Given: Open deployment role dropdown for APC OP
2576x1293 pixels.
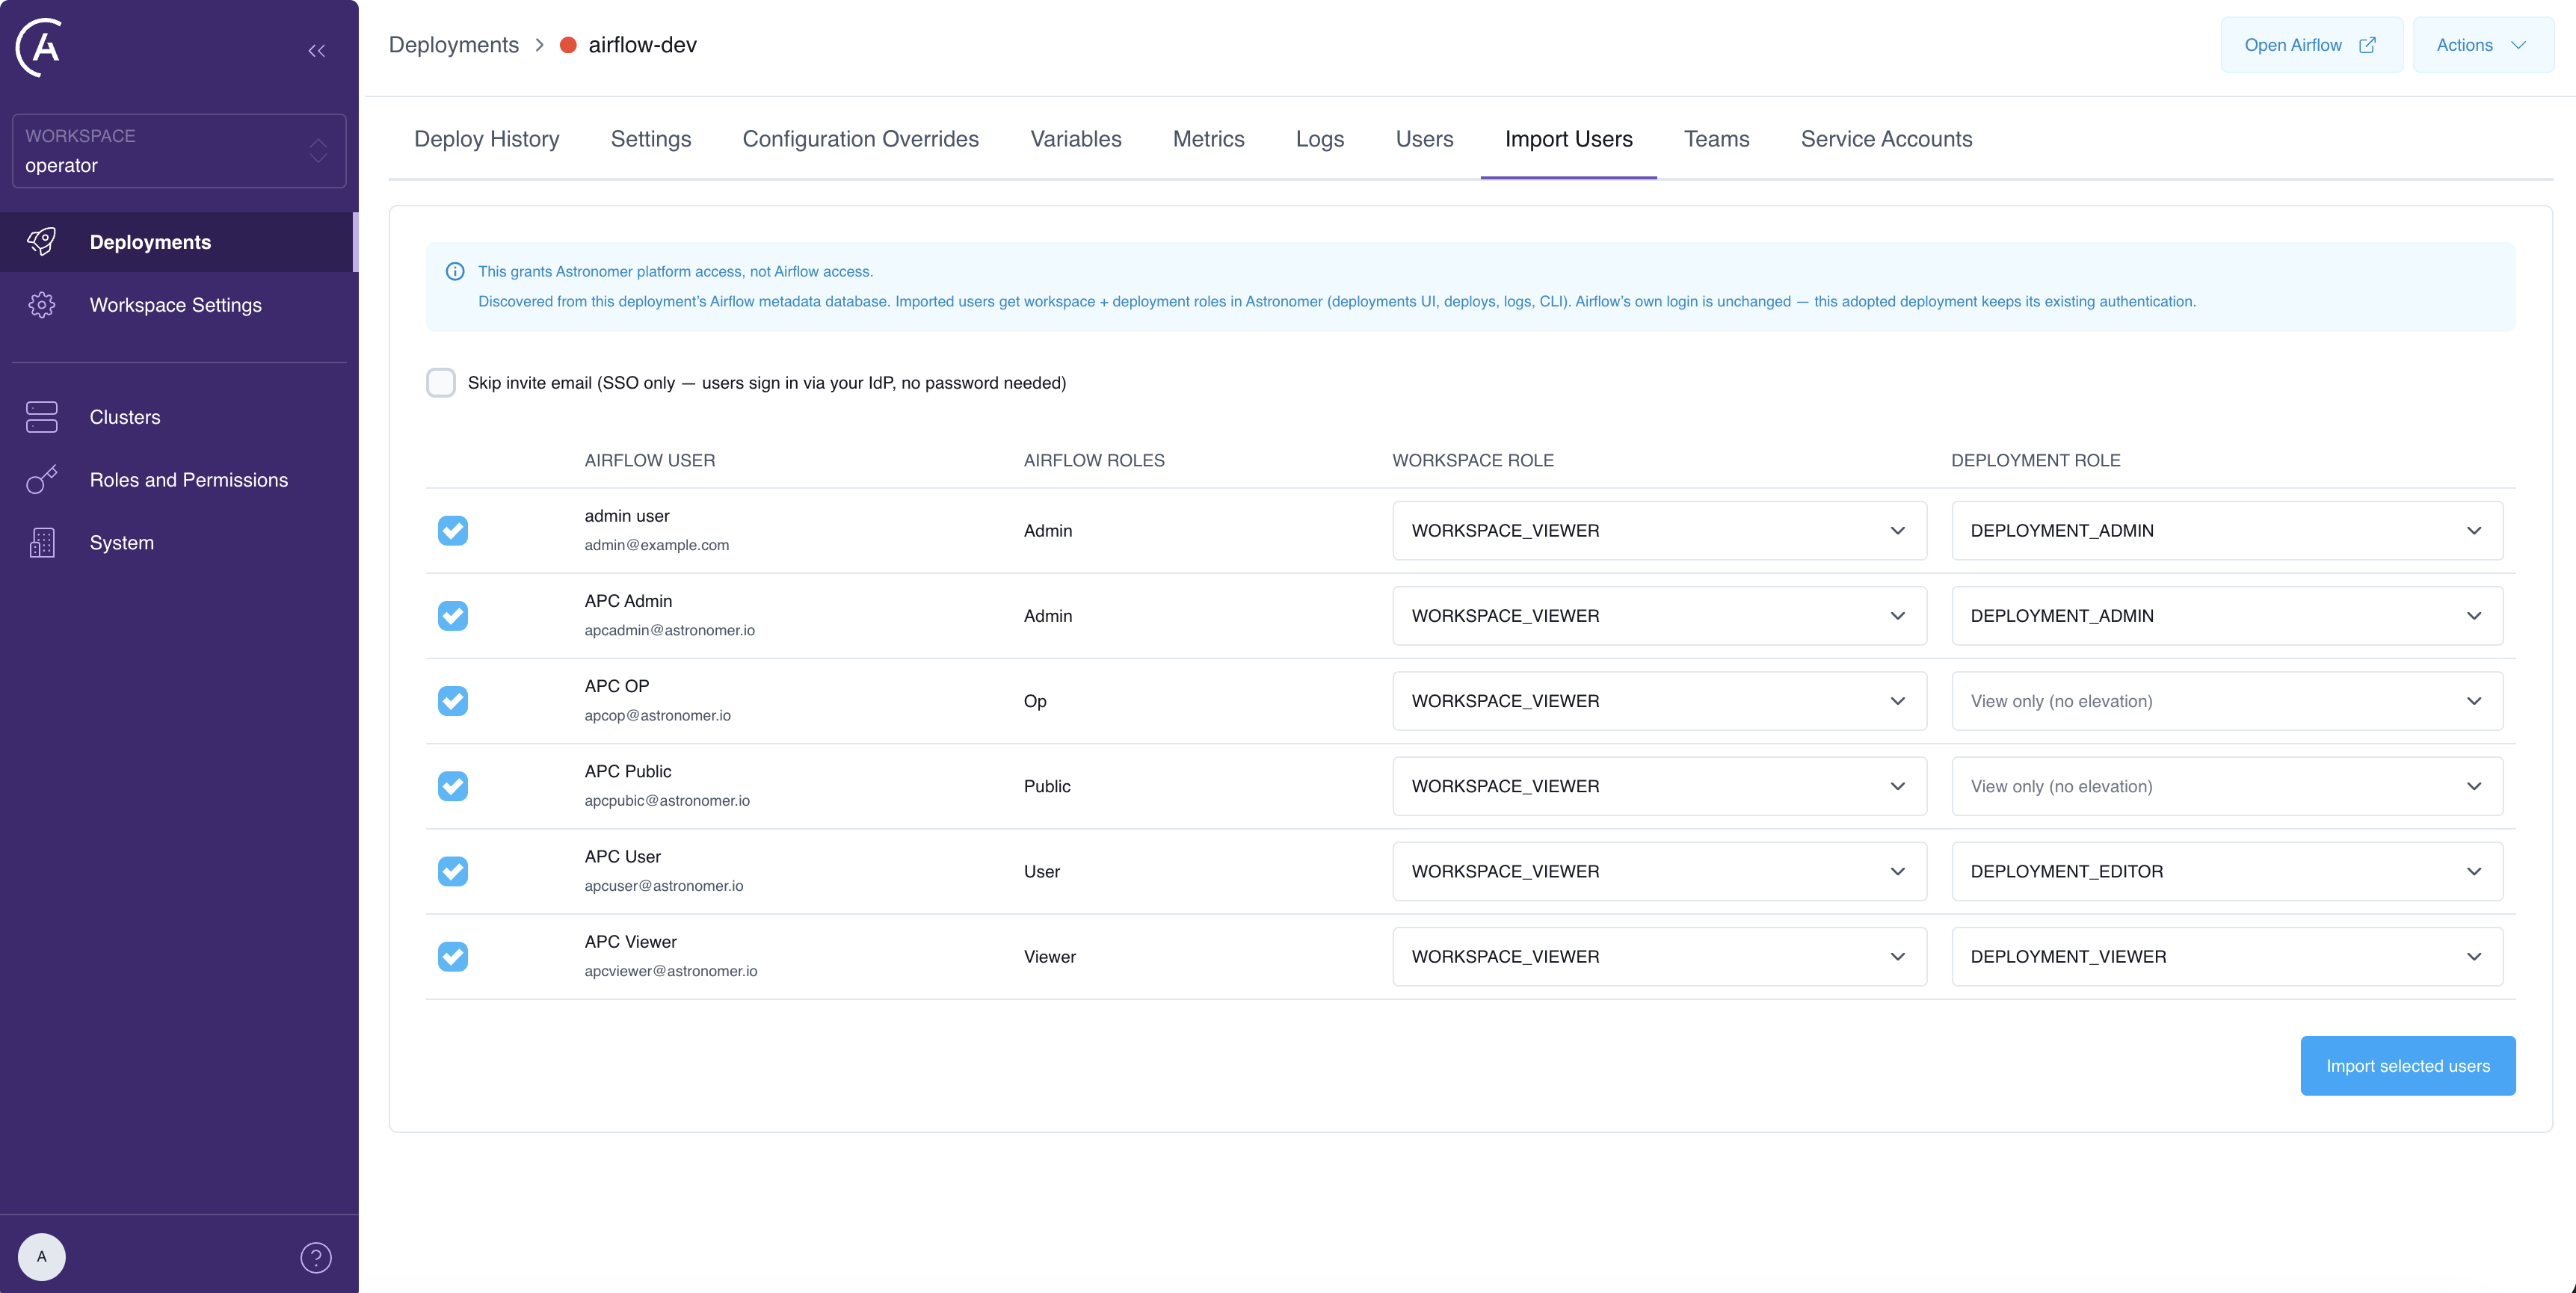Looking at the screenshot, I should point(2227,701).
